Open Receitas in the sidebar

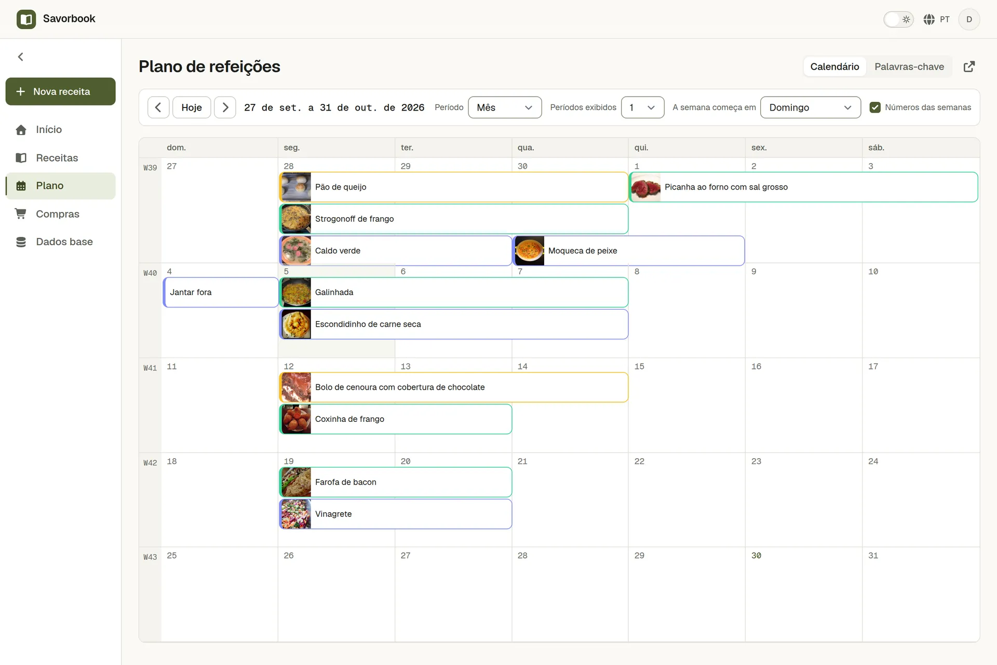pos(61,157)
